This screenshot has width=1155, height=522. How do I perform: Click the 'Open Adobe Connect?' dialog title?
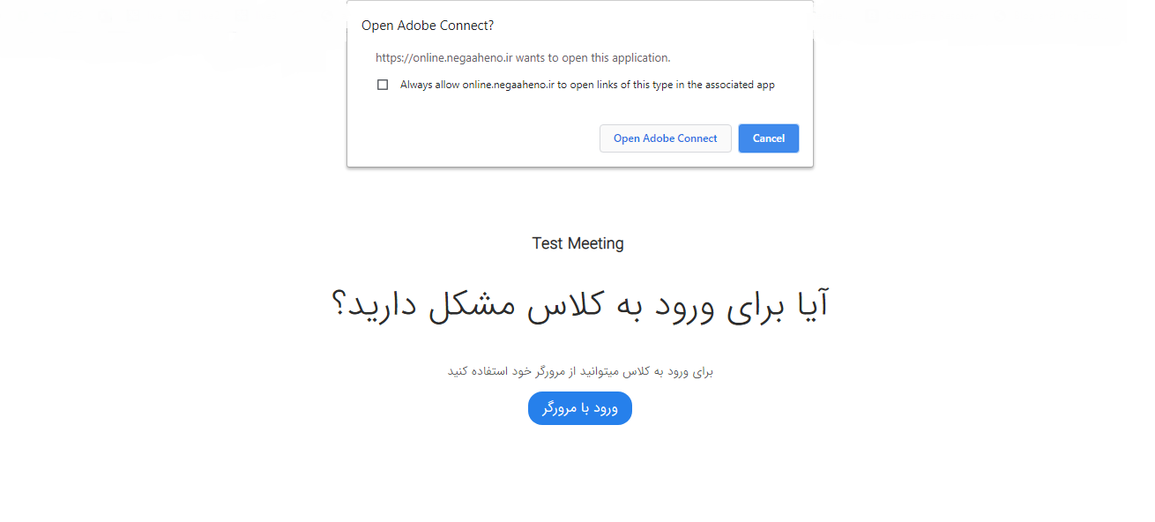coord(428,26)
